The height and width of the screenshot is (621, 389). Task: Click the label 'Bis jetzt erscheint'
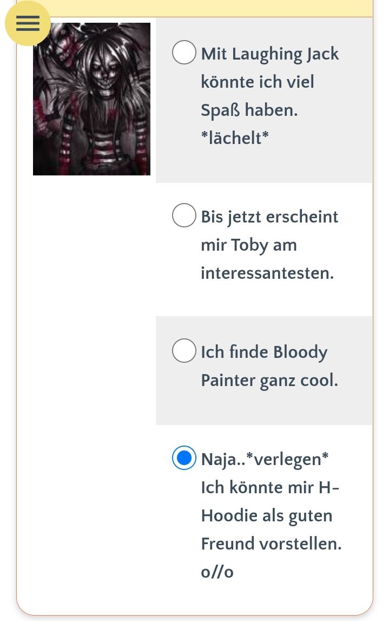pyautogui.click(x=269, y=217)
